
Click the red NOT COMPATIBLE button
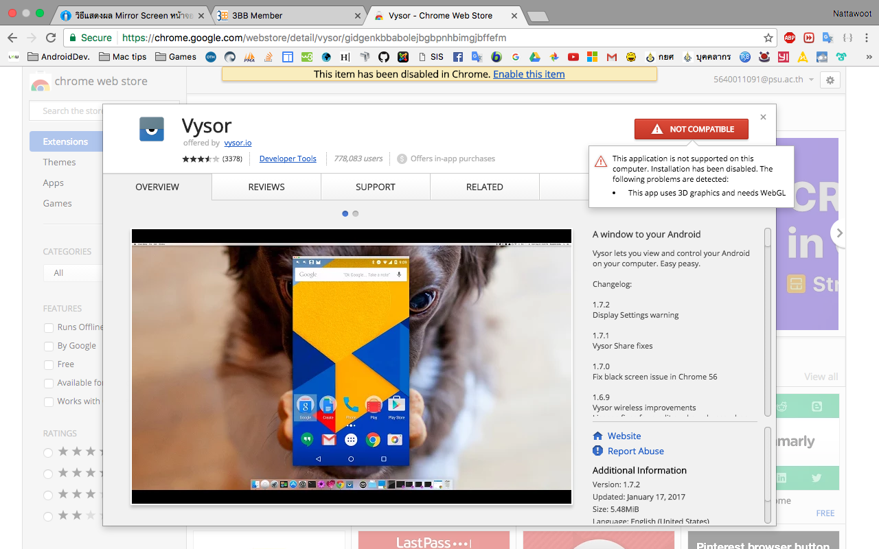click(x=692, y=129)
